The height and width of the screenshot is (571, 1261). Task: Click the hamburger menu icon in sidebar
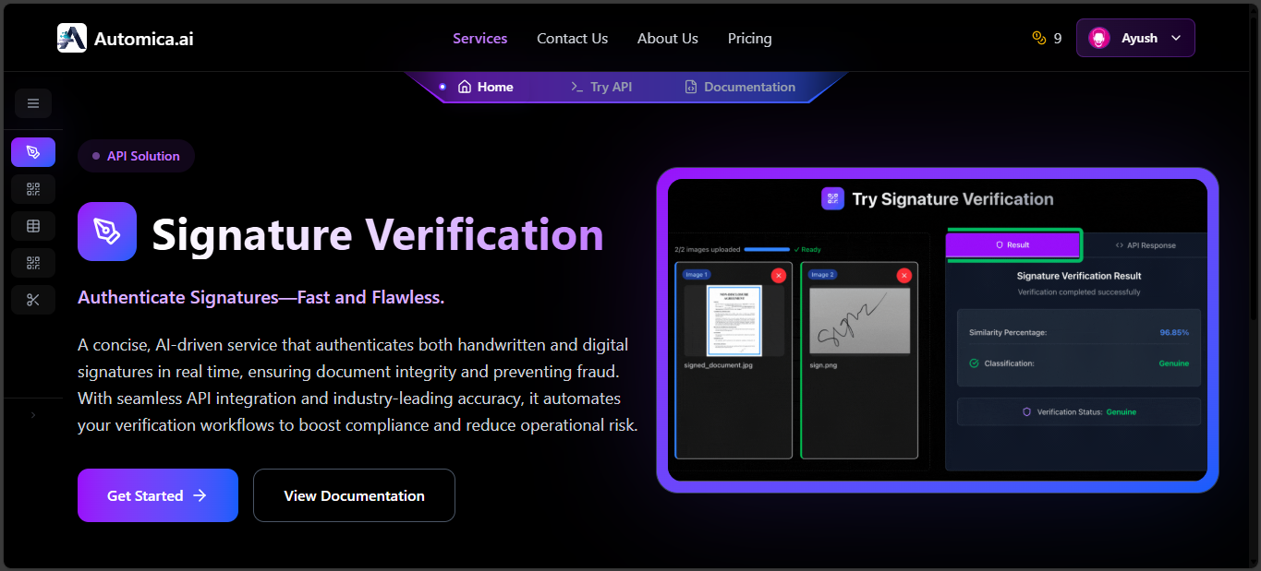(33, 103)
